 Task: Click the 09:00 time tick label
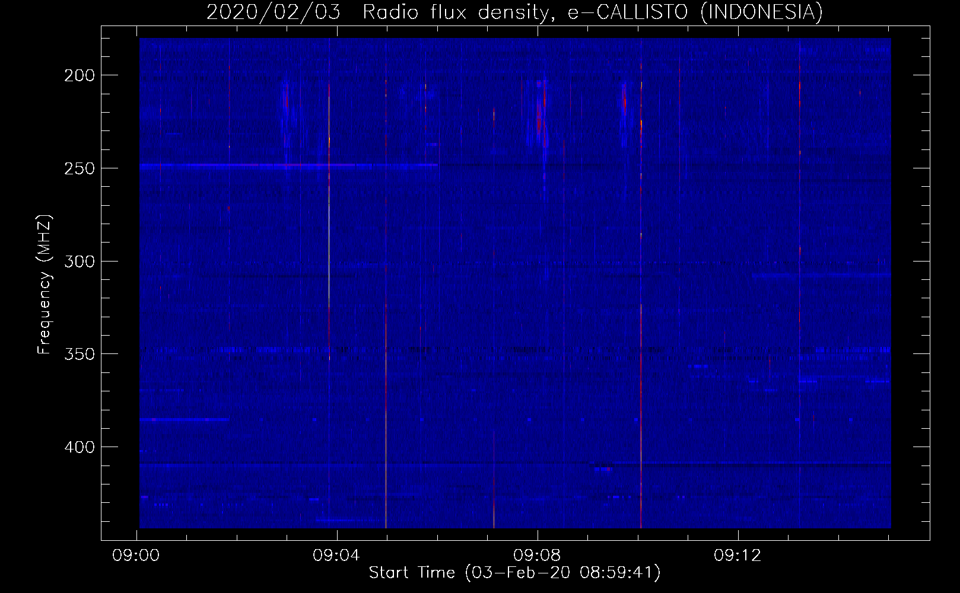point(136,556)
